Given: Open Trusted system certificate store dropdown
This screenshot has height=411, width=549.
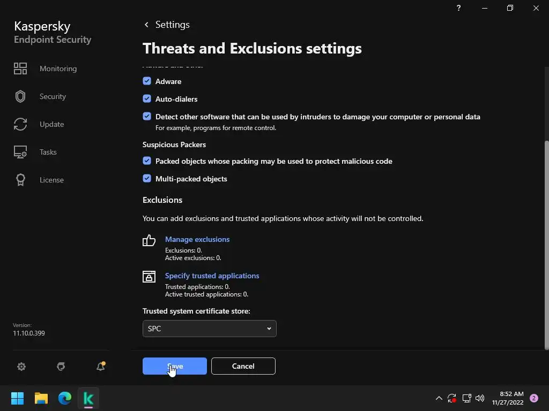Looking at the screenshot, I should (210, 329).
